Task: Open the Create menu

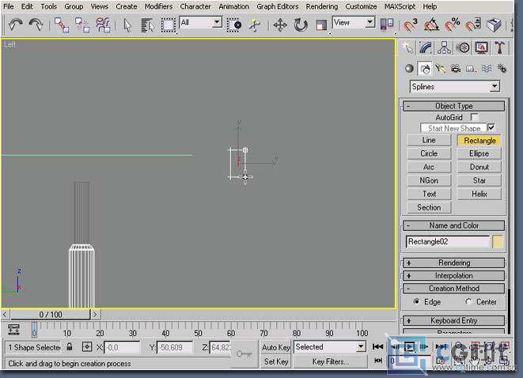Action: (127, 6)
